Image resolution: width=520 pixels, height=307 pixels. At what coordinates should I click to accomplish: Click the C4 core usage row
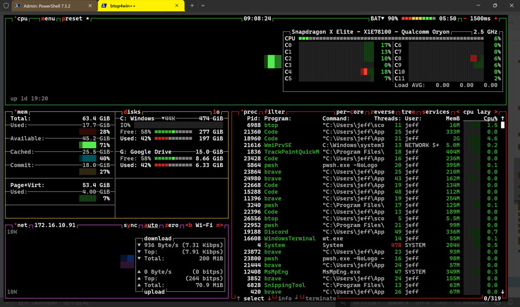click(x=337, y=72)
